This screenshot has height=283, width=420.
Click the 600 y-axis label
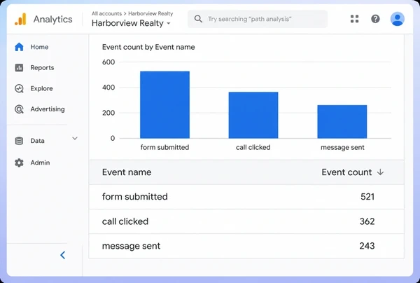(x=108, y=62)
